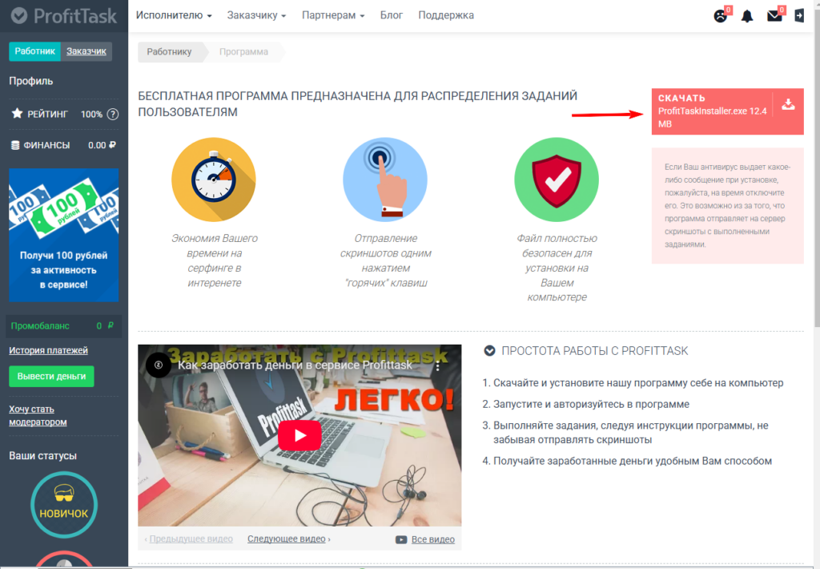Click the Программа breadcrumb
The height and width of the screenshot is (569, 820).
243,52
